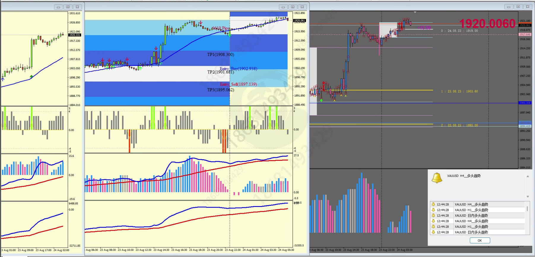Close the left chart window
The image size is (535, 257).
77,7
